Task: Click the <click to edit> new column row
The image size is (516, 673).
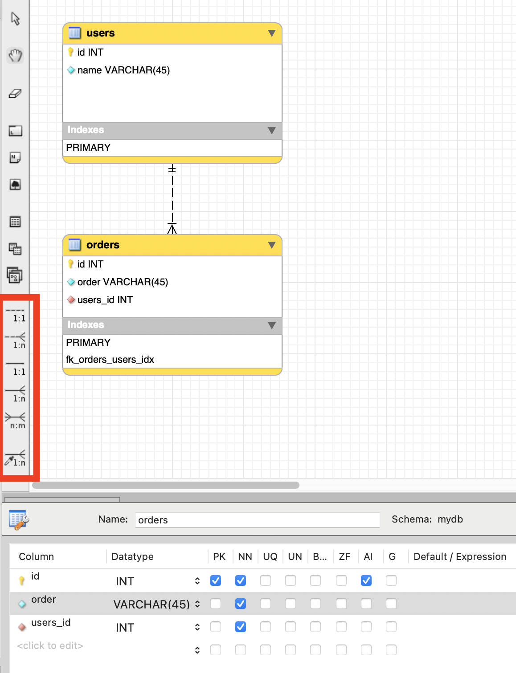Action: (50, 645)
